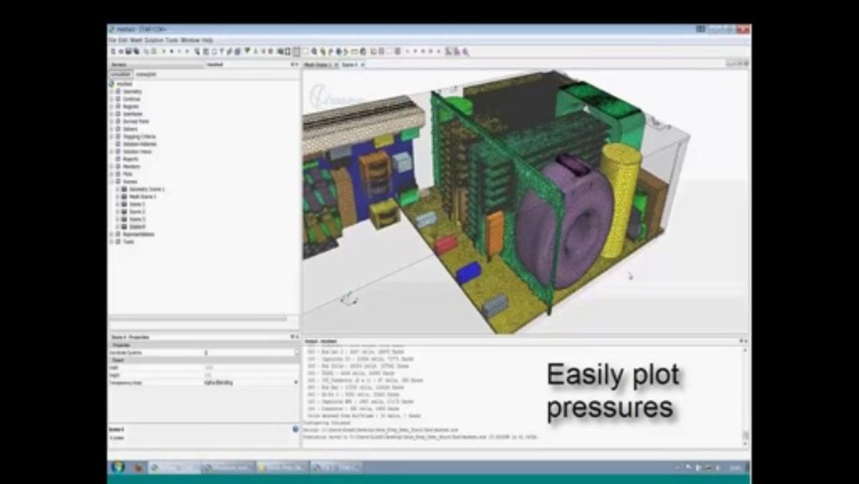This screenshot has width=859, height=484.
Task: Click the Save All toolbar icon
Action: click(x=135, y=51)
